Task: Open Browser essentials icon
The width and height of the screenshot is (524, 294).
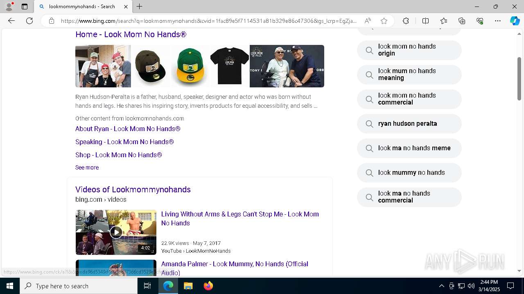Action: pos(480,21)
